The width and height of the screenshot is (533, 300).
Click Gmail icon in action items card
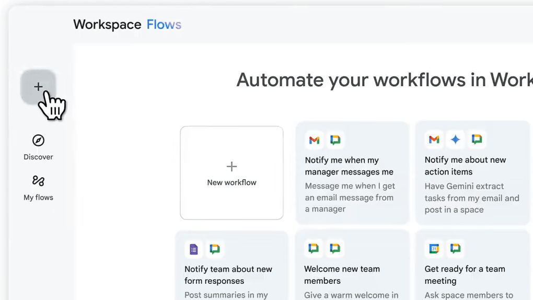tap(434, 140)
